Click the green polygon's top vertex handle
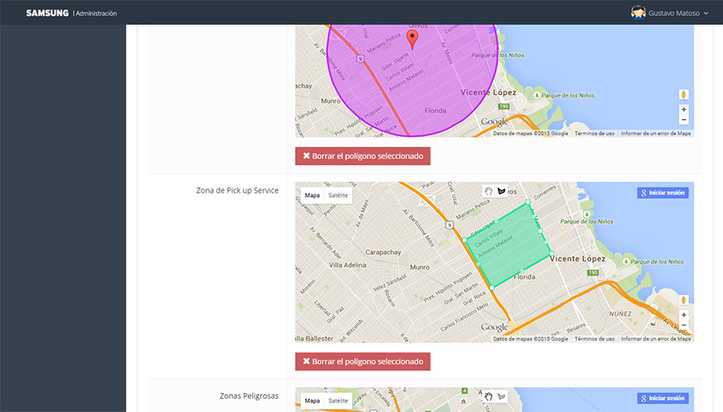This screenshot has width=723, height=412. point(529,202)
